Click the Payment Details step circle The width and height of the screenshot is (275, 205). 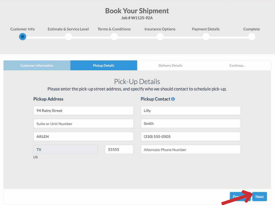(x=206, y=37)
